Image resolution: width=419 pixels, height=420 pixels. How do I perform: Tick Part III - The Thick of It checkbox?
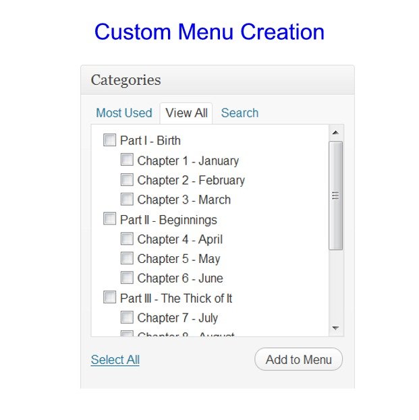pyautogui.click(x=109, y=297)
